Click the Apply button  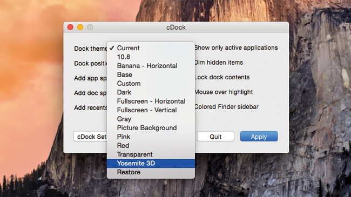[x=259, y=137]
